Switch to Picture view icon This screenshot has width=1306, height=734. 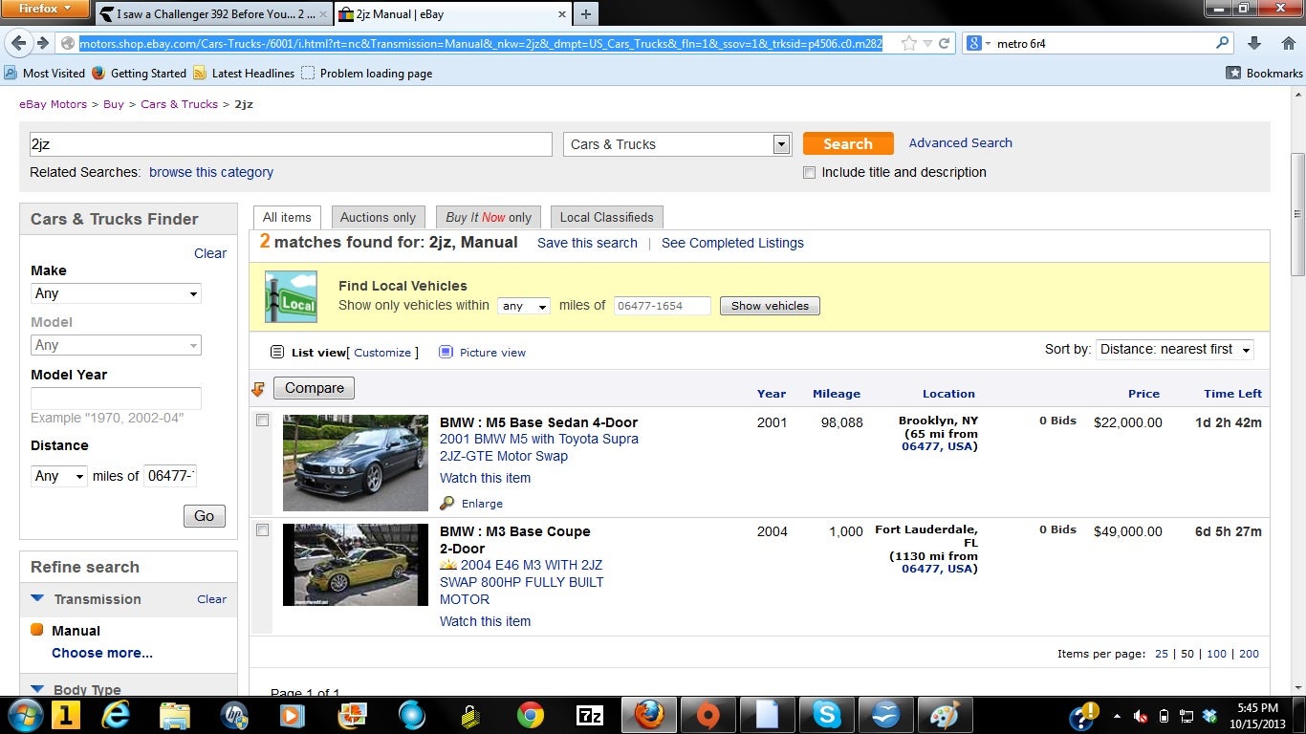pos(446,352)
